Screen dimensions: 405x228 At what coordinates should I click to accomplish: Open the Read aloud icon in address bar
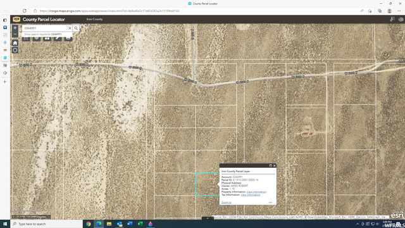(x=362, y=11)
